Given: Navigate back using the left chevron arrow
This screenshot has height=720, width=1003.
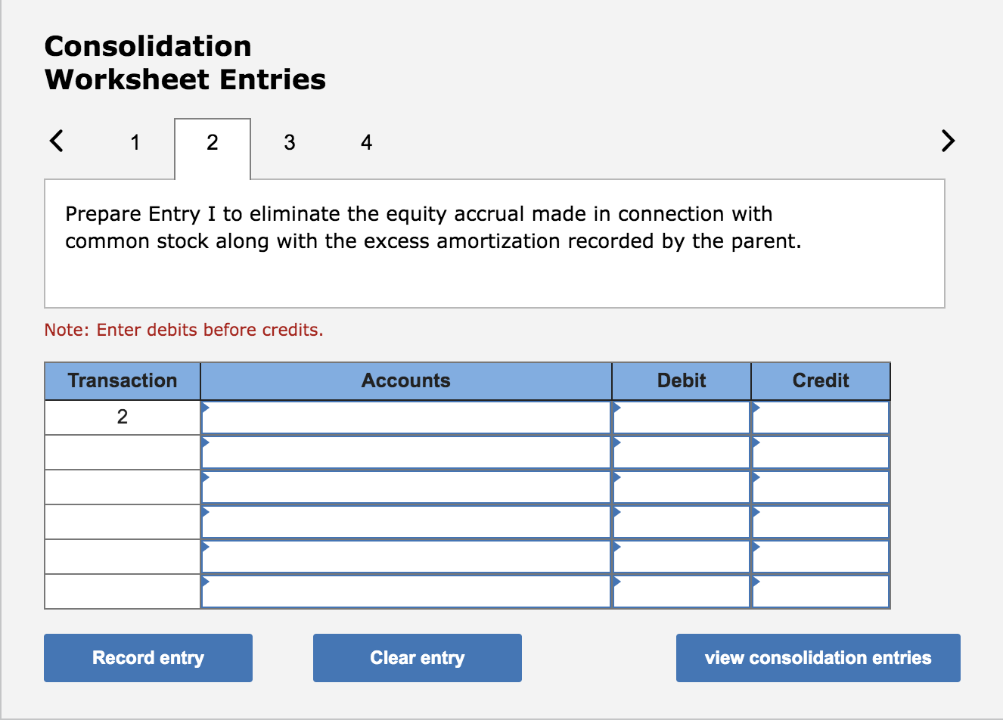Looking at the screenshot, I should [56, 141].
